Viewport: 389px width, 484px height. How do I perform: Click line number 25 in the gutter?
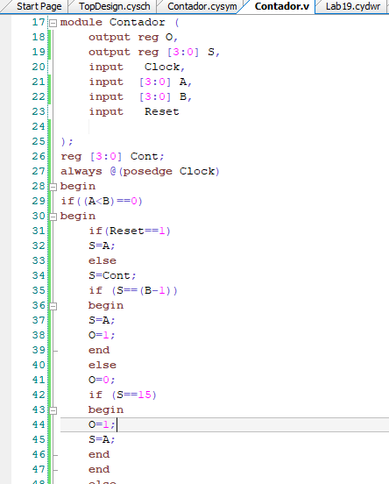39,141
